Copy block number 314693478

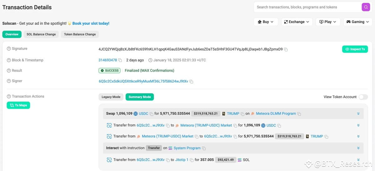coord(120,60)
